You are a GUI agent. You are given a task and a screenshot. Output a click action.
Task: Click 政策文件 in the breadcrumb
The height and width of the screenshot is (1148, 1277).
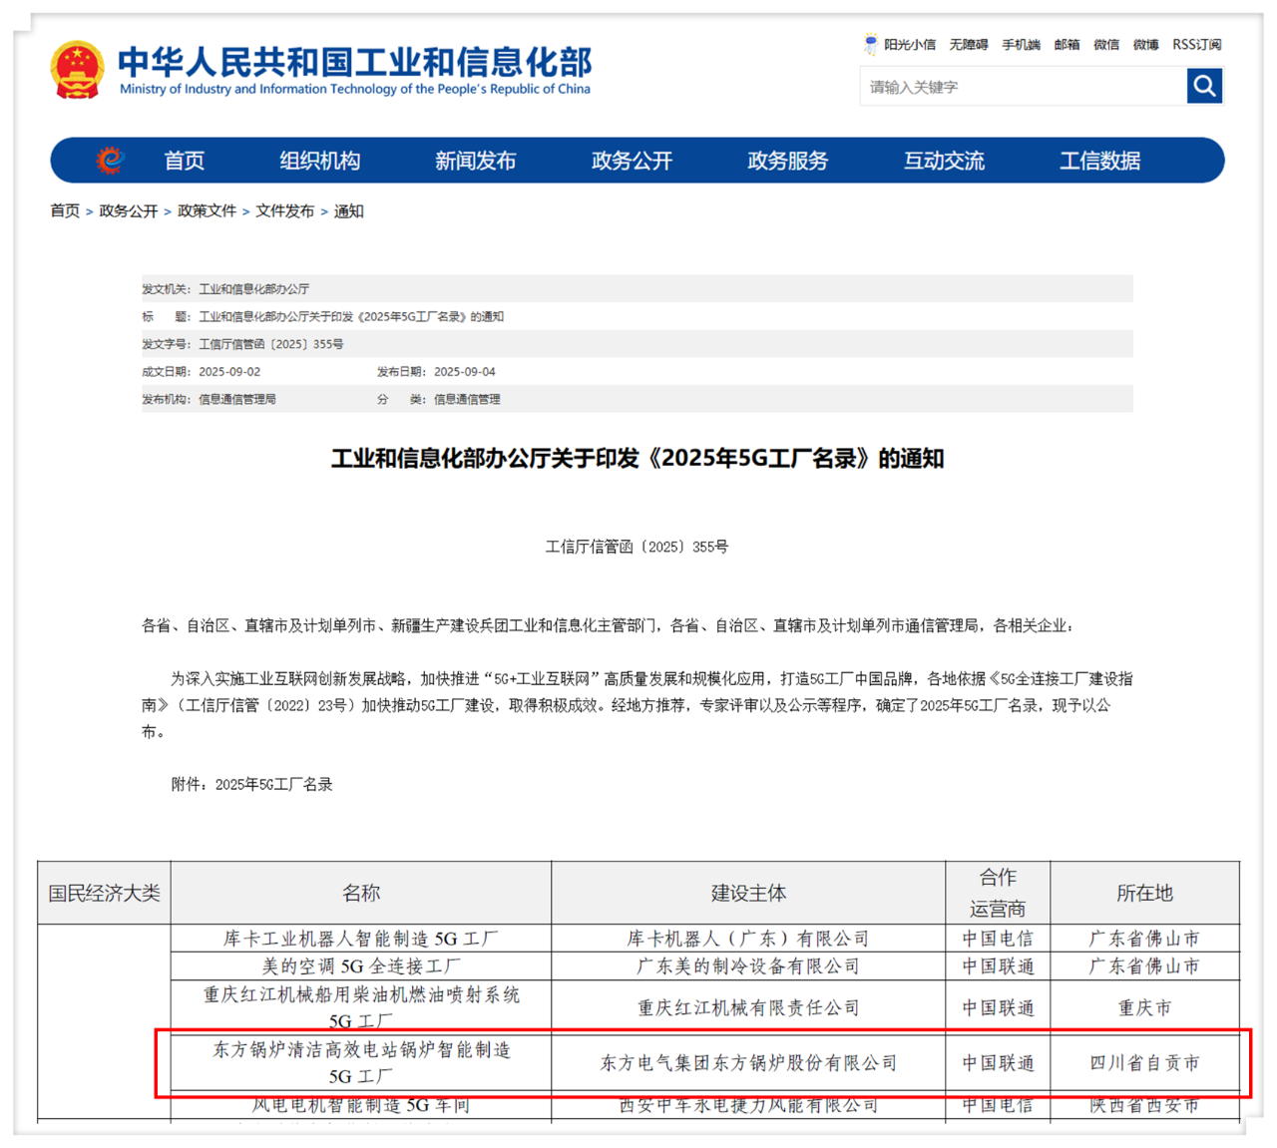(x=207, y=211)
